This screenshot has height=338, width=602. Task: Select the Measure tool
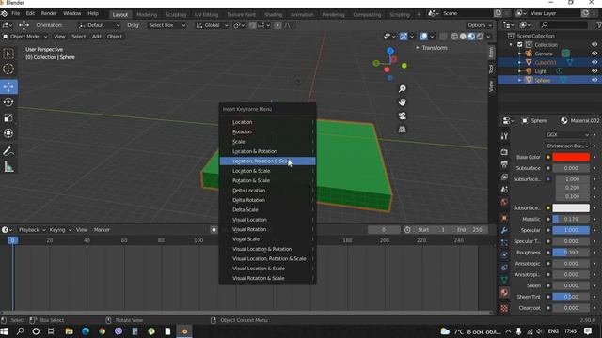[8, 167]
